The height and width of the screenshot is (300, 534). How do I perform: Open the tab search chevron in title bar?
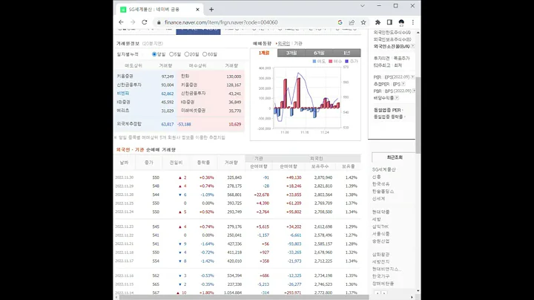pyautogui.click(x=363, y=6)
